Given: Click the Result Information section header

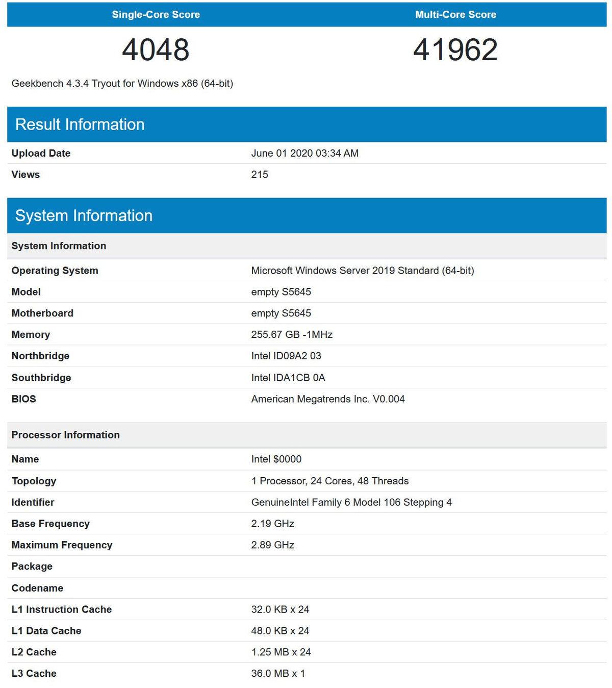Looking at the screenshot, I should pyautogui.click(x=80, y=124).
